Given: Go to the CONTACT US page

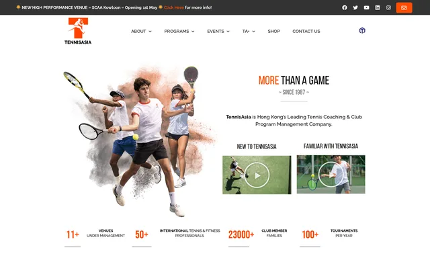Looking at the screenshot, I should click(x=306, y=32).
